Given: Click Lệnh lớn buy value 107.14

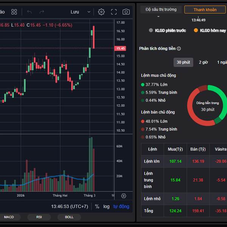Looking at the screenshot, I should coord(175,161).
